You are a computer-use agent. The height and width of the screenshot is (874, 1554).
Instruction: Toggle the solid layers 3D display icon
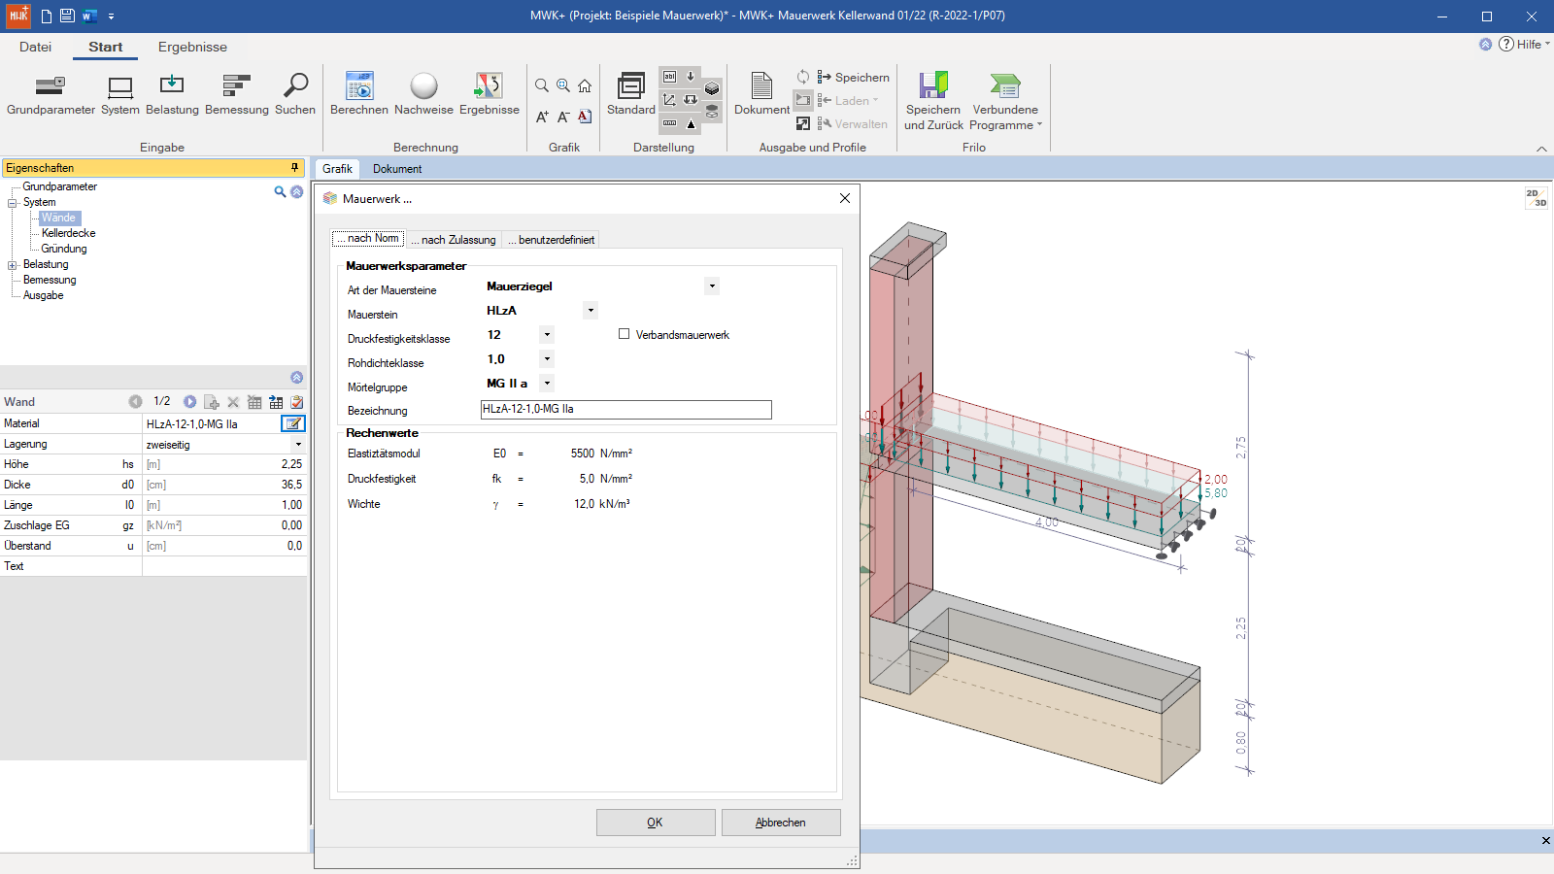tap(712, 88)
